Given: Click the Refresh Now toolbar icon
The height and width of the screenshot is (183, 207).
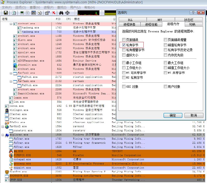Looking at the screenshot, I should tap(14, 13).
